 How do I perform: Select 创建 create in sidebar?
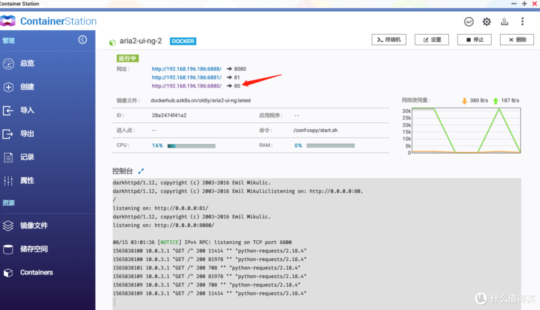[x=27, y=87]
